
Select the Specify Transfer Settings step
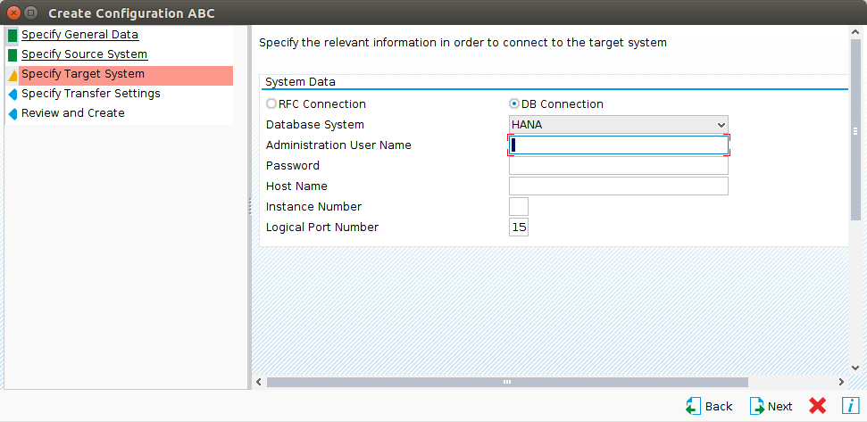click(x=90, y=94)
